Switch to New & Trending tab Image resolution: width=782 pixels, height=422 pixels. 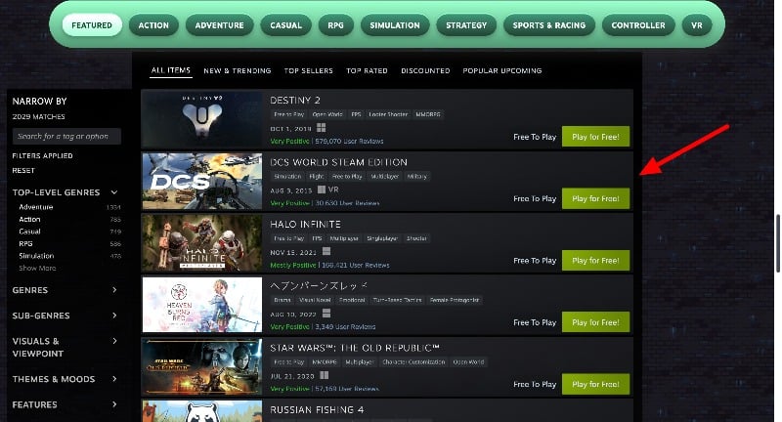(238, 70)
